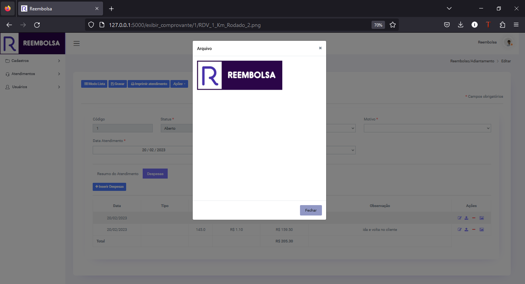Open the image comprovante icon on first expense row
The width and height of the screenshot is (525, 284).
click(482, 218)
